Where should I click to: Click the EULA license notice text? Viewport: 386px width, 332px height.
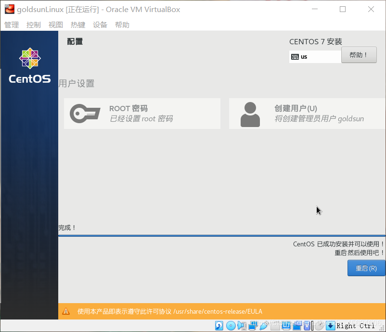(x=169, y=311)
